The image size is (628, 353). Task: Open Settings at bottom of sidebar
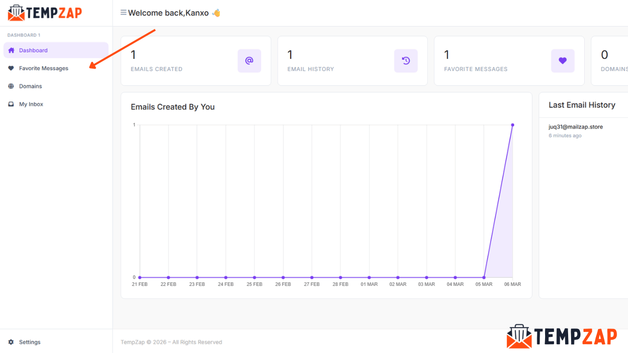pos(30,342)
